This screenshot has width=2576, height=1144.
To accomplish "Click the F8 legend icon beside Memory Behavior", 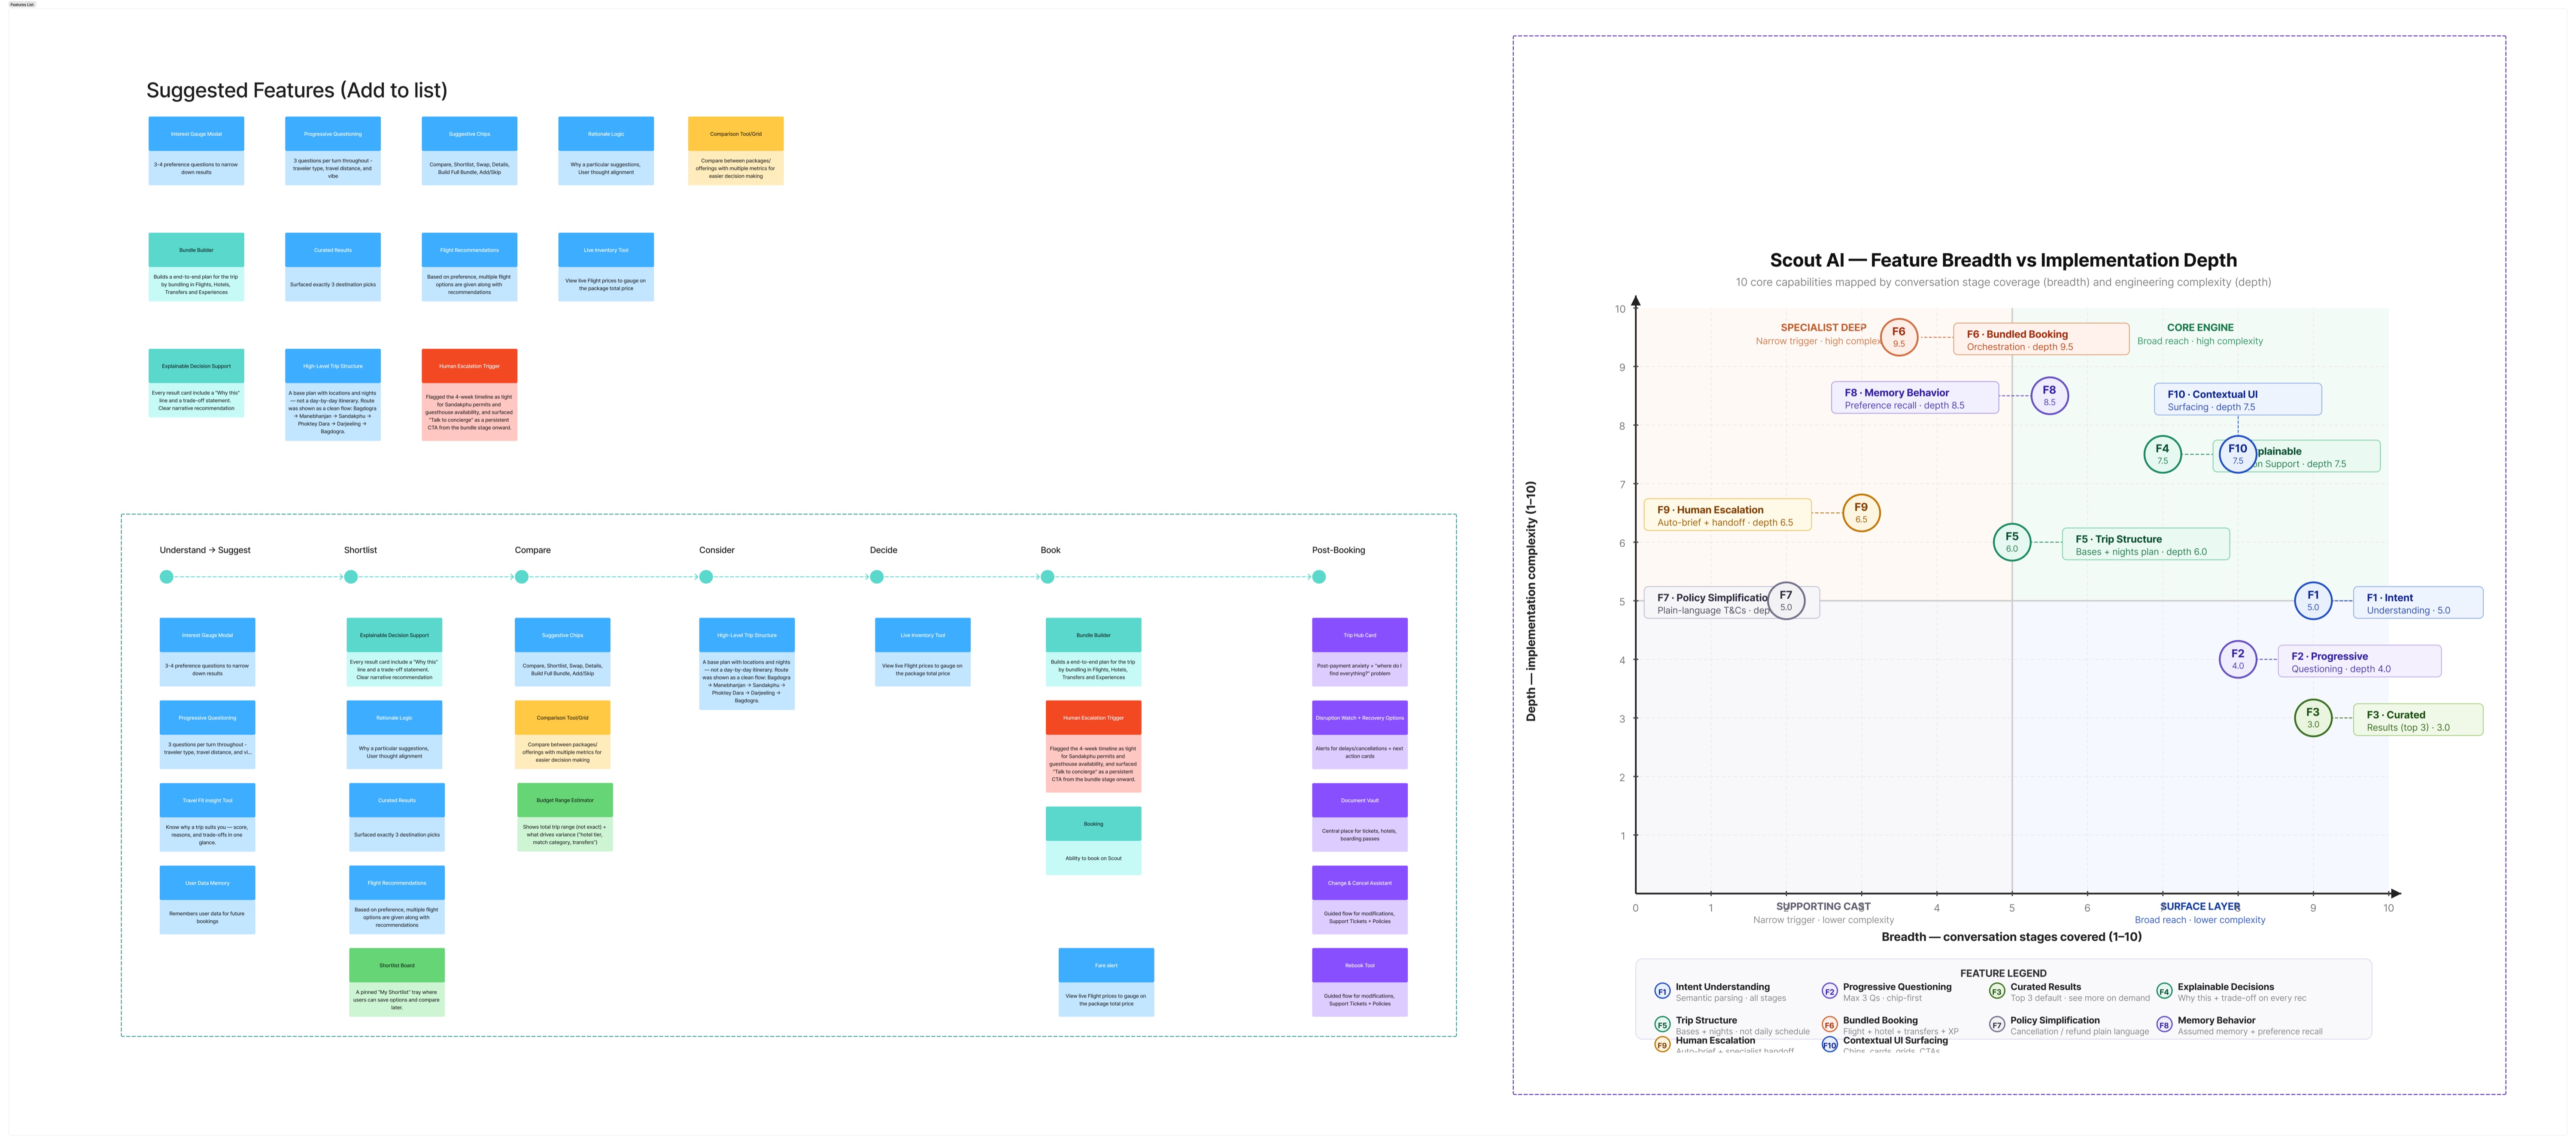I will (x=2164, y=1025).
